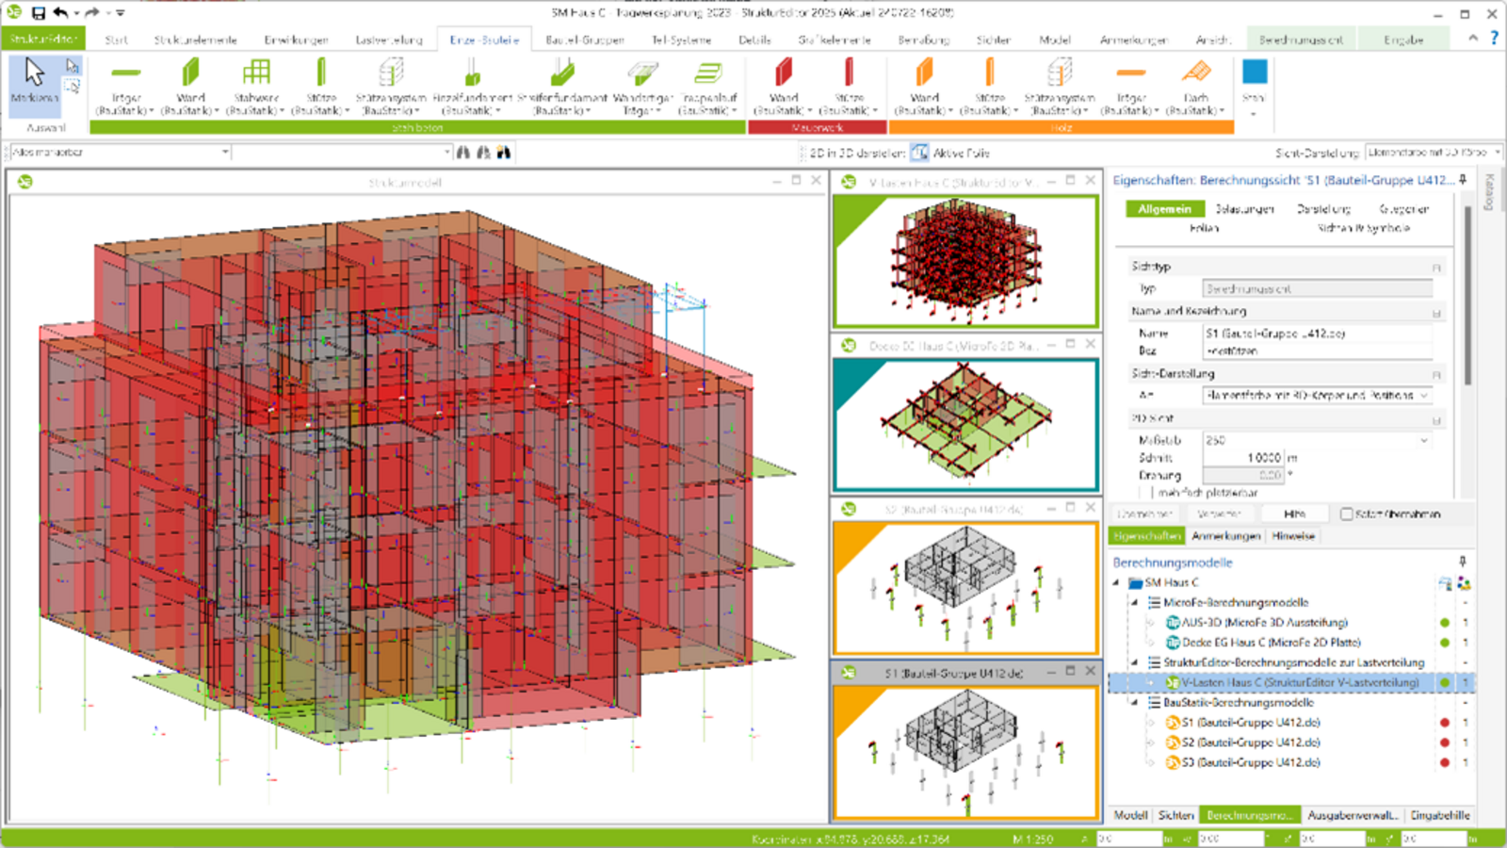Insert an Einzelfundament footing
The width and height of the screenshot is (1507, 848).
point(472,86)
